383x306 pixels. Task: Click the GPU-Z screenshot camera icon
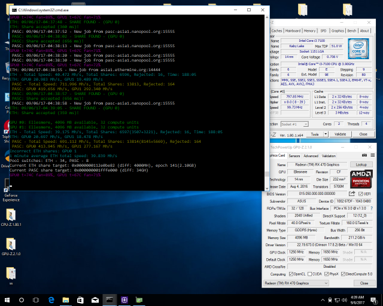click(x=363, y=155)
